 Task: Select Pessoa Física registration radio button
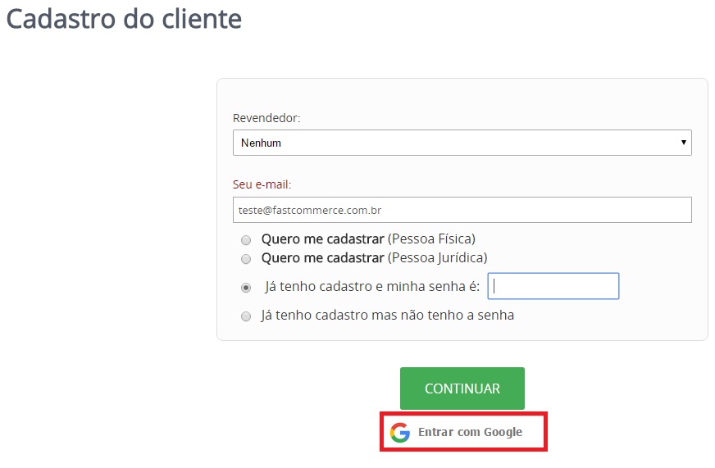246,239
